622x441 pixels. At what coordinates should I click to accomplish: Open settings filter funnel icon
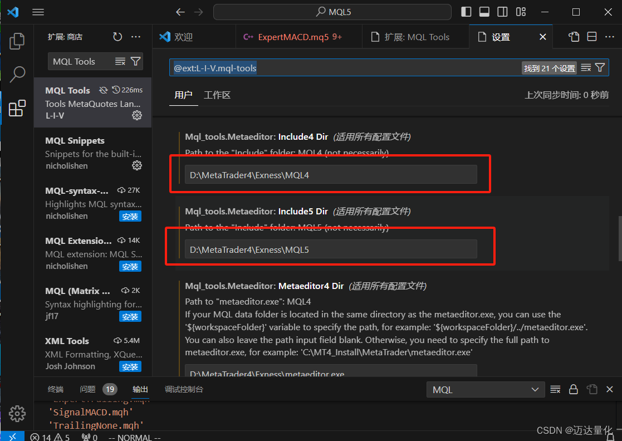tap(600, 68)
